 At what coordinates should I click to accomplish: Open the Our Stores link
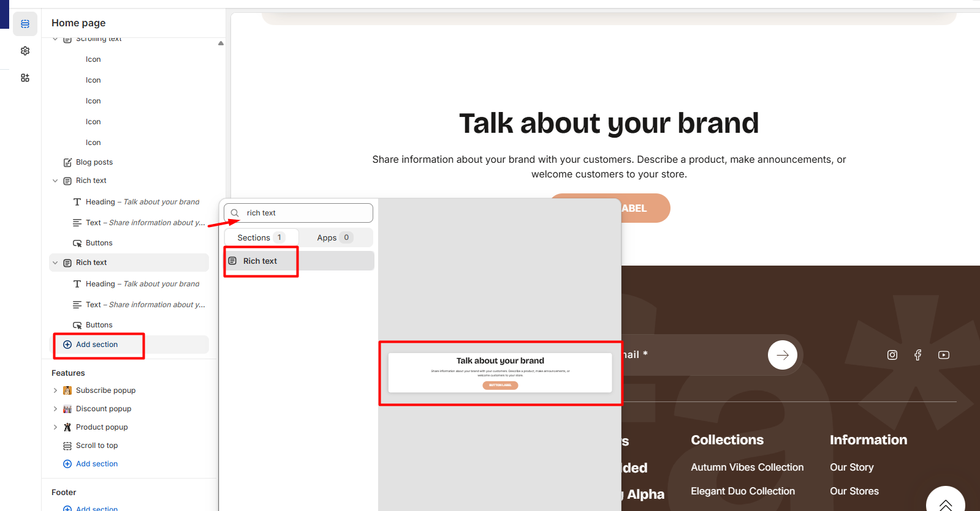pos(854,491)
